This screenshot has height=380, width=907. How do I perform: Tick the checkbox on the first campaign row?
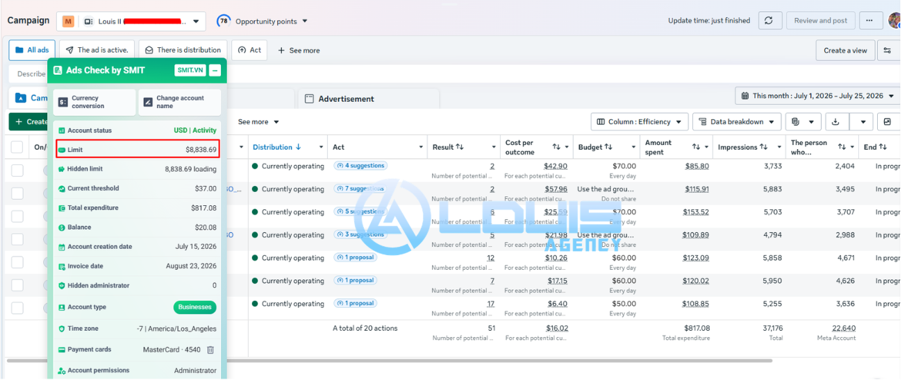click(17, 171)
